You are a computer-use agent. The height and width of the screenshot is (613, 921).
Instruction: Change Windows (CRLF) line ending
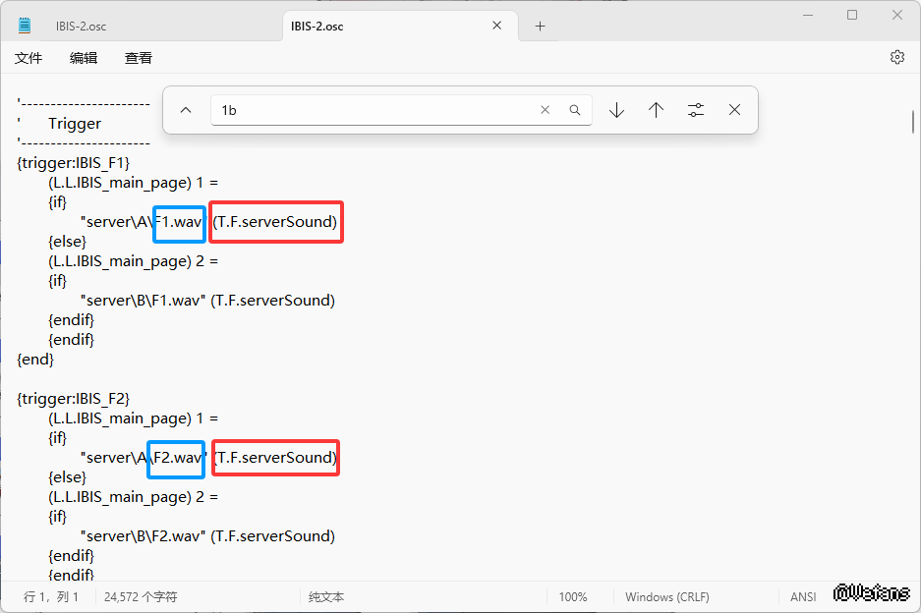tap(666, 596)
